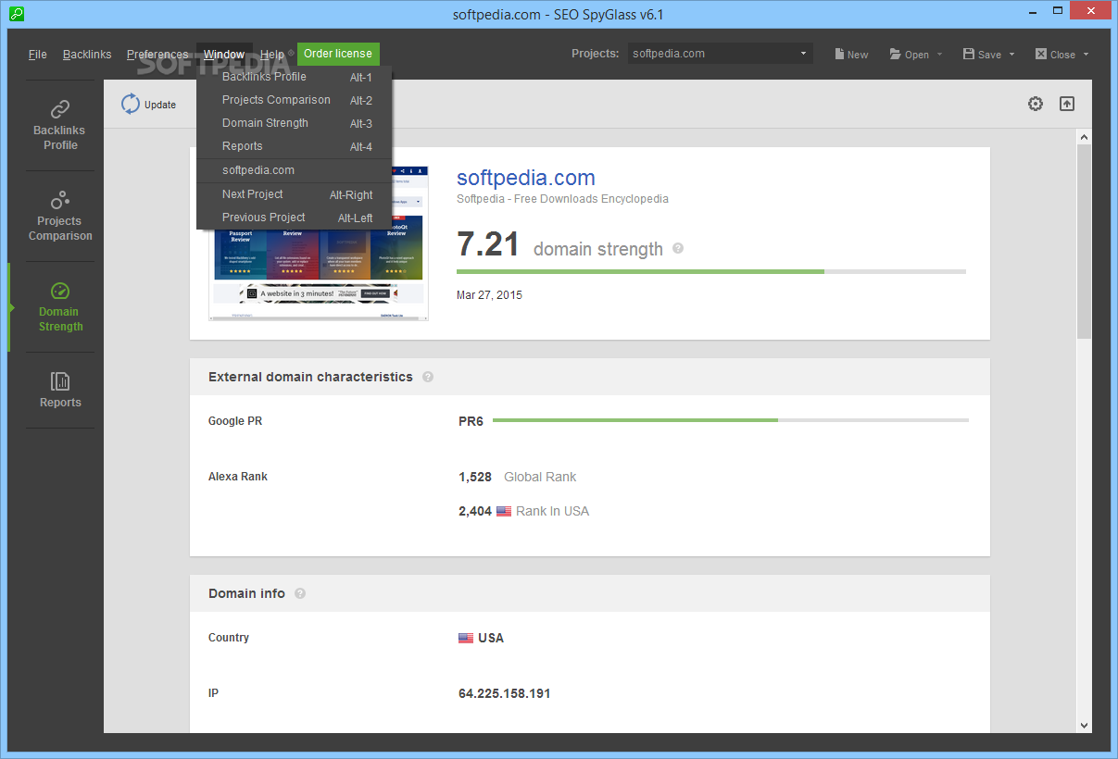
Task: Click the export arrow icon in toolbar
Action: click(1067, 104)
